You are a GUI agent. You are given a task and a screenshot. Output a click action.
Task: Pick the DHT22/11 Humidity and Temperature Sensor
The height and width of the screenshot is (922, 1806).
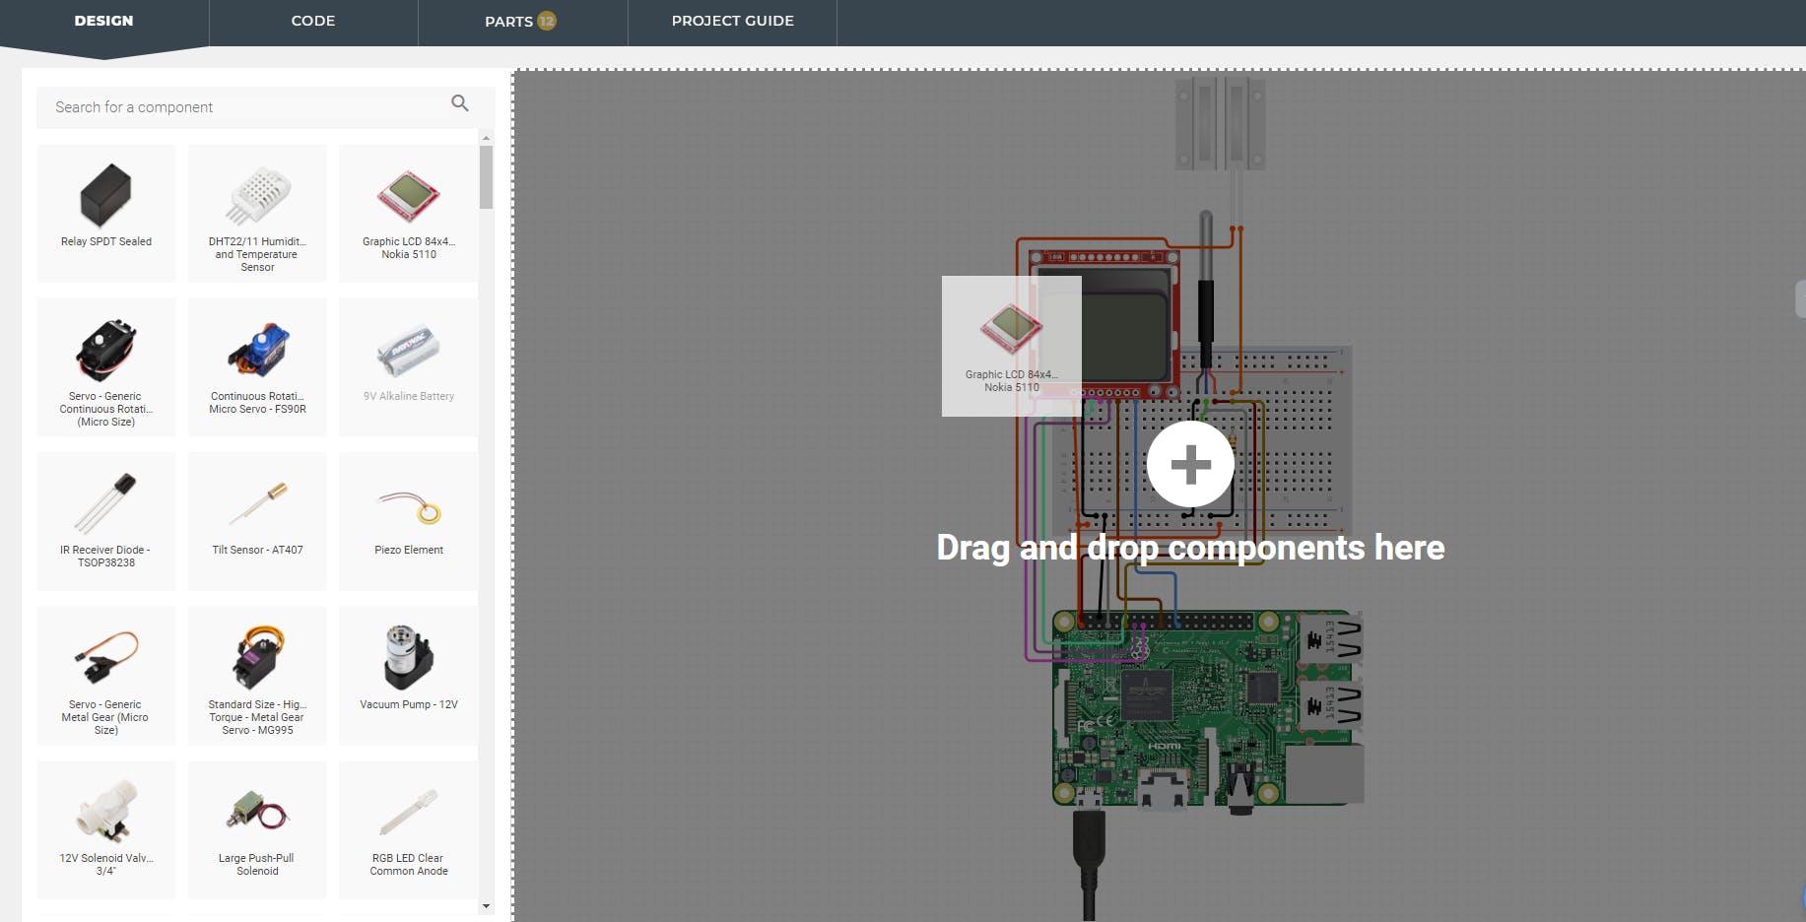pyautogui.click(x=257, y=212)
